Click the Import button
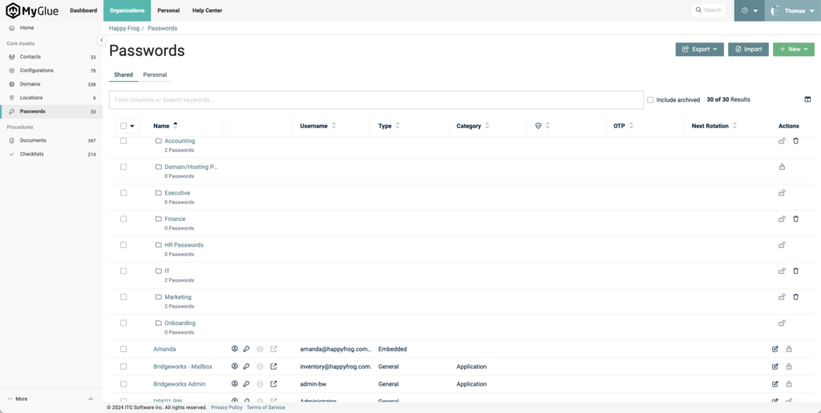821x413 pixels. pos(748,50)
